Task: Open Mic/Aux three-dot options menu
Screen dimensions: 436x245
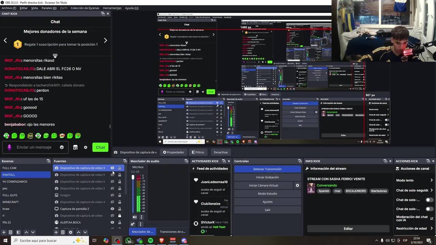Action: (141, 217)
